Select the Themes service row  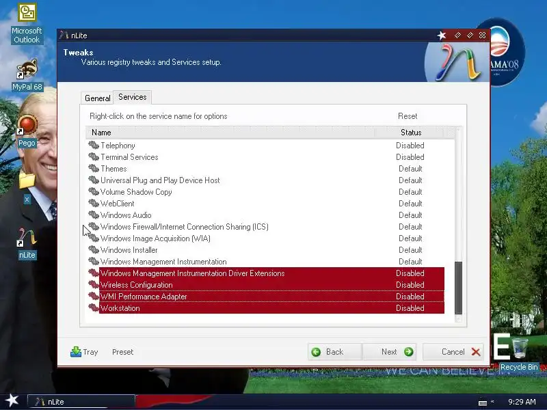point(266,168)
